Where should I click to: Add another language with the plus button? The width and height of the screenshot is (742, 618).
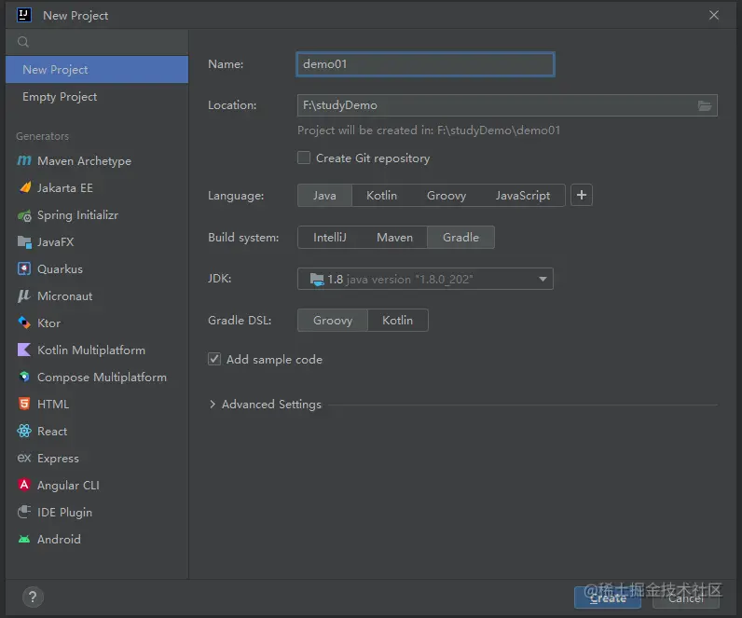(x=582, y=195)
